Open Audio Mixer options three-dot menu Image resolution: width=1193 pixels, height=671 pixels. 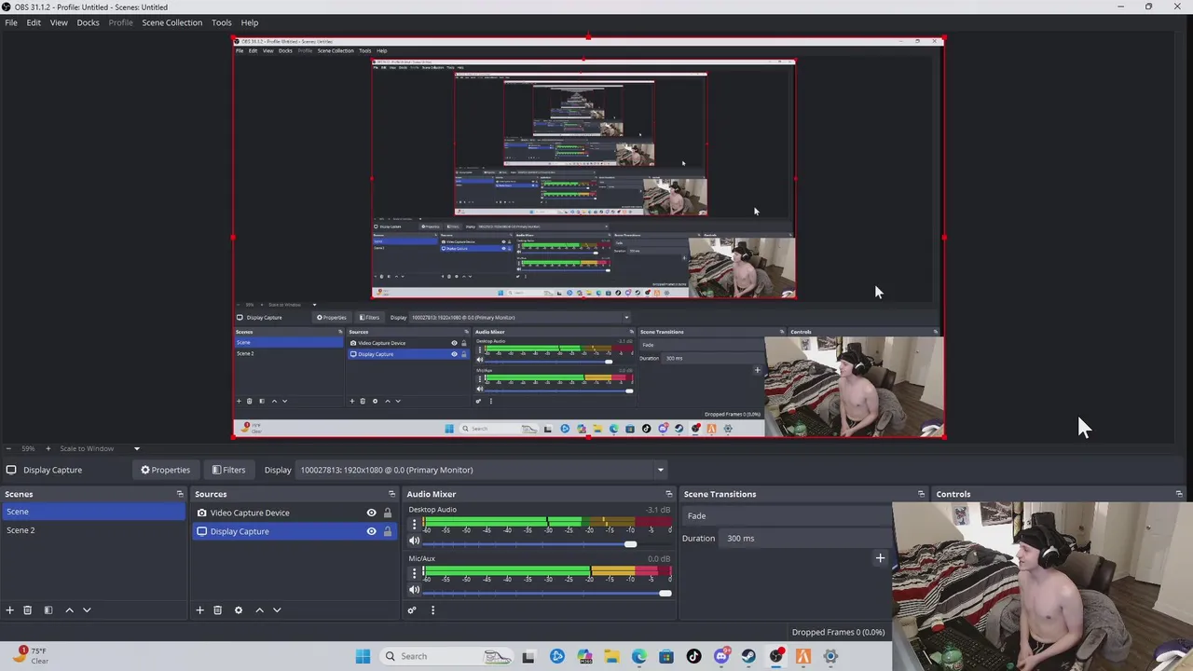point(432,609)
